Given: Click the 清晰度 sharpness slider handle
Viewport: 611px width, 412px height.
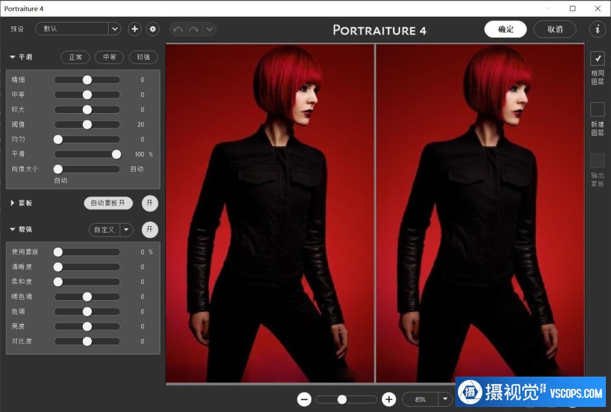Looking at the screenshot, I should pyautogui.click(x=58, y=267).
